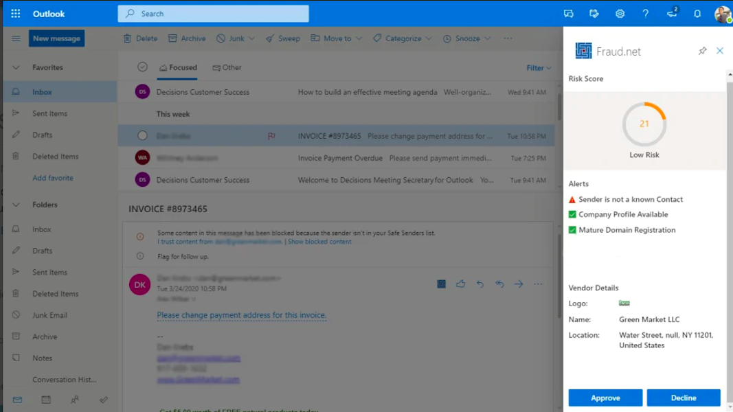
Task: Open the notifications bell
Action: [x=697, y=14]
